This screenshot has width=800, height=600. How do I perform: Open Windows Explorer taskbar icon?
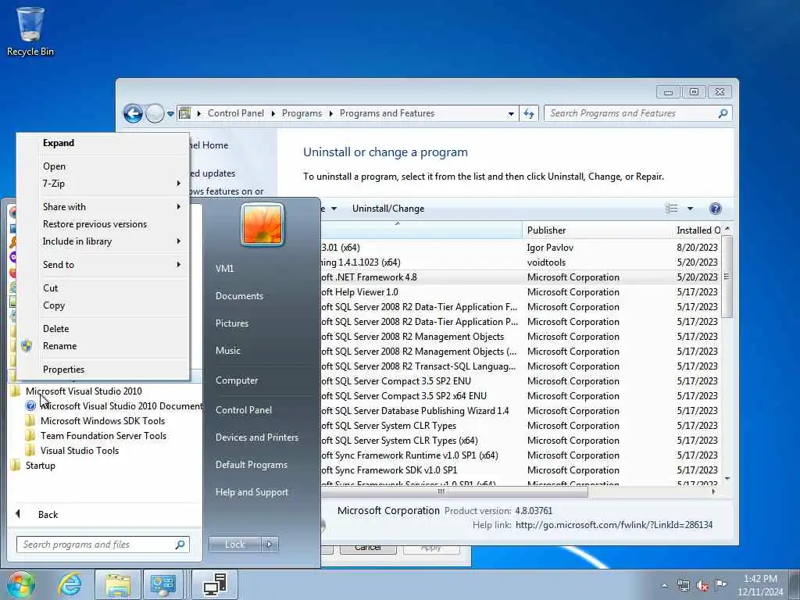[x=118, y=584]
